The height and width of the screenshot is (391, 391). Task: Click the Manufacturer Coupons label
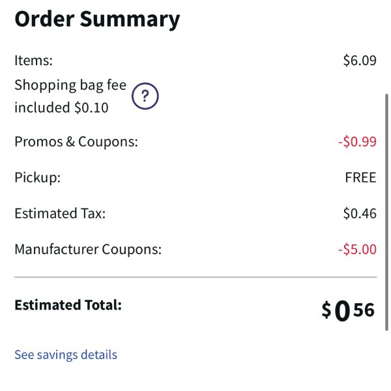(x=88, y=250)
